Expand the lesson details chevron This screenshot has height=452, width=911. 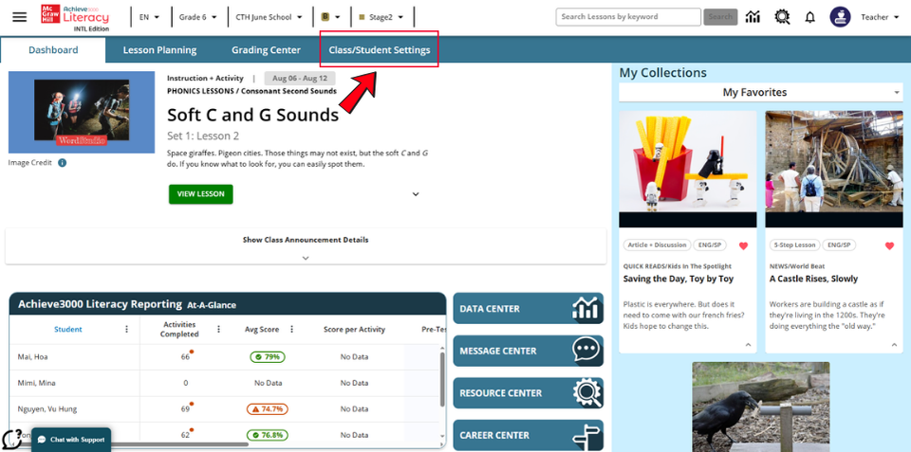(x=416, y=194)
